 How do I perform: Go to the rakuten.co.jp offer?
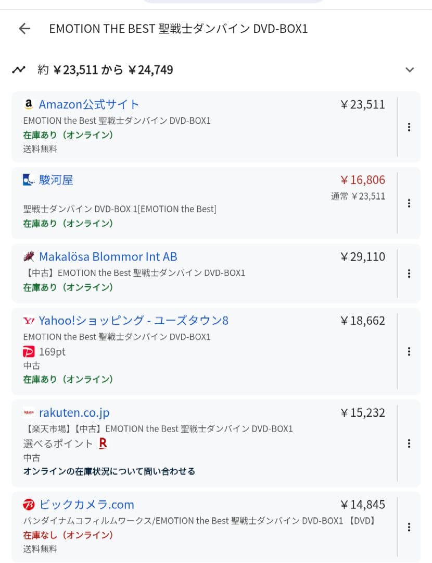pyautogui.click(x=74, y=413)
